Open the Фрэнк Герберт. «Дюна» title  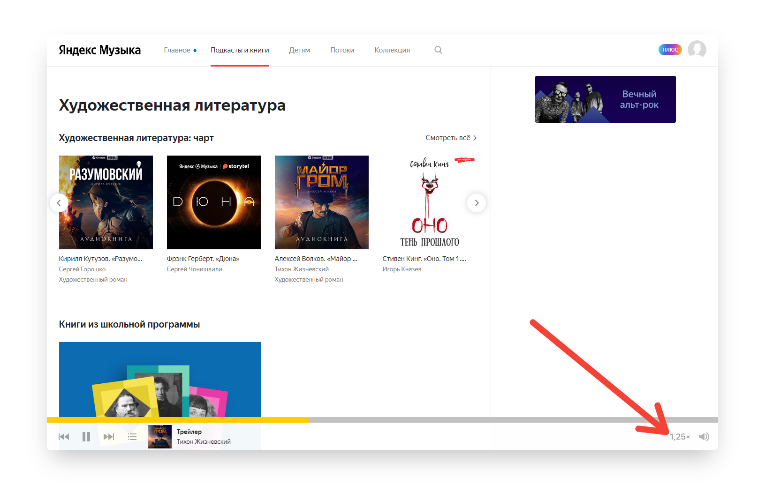(x=203, y=259)
